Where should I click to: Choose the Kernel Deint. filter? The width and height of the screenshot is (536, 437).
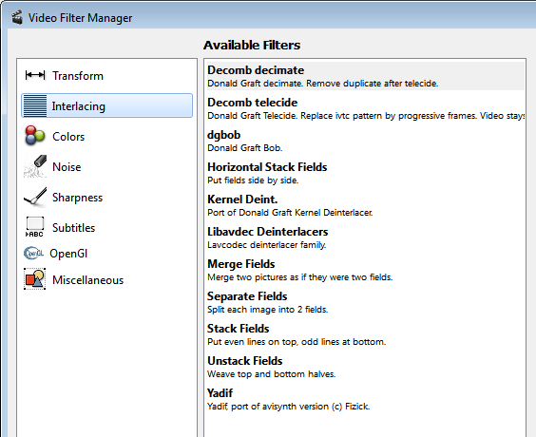(x=366, y=205)
